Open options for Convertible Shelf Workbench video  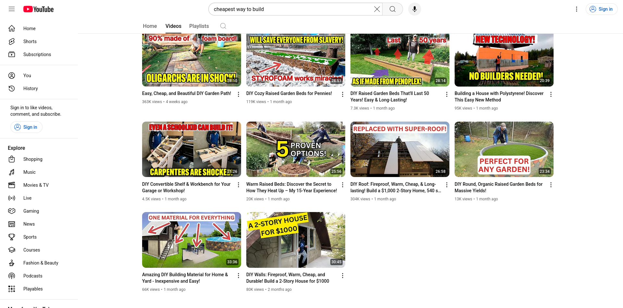coord(238,185)
